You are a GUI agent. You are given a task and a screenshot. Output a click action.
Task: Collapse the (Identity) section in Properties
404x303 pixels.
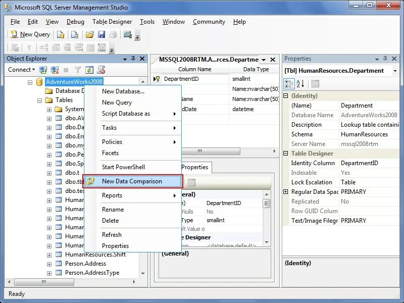(286, 95)
